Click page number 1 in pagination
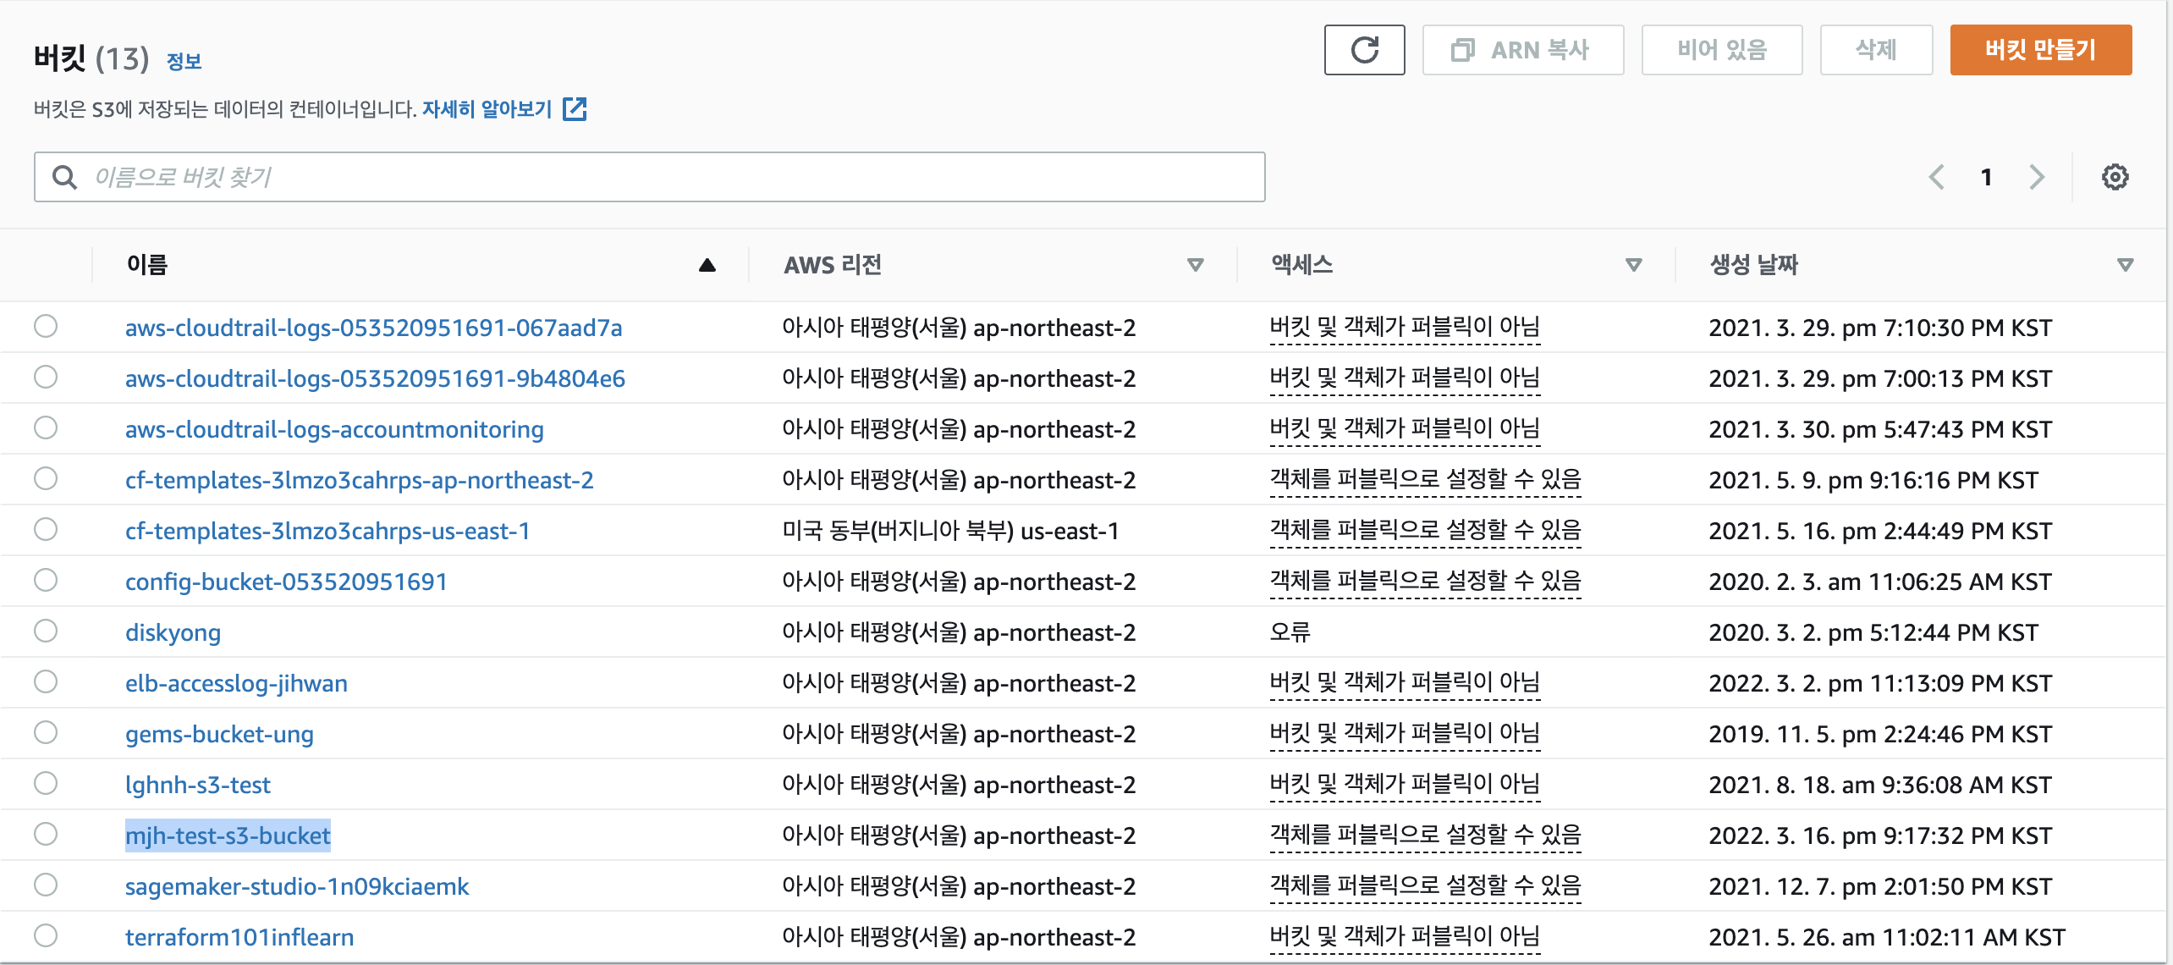Screen dimensions: 2173x965 point(1986,177)
